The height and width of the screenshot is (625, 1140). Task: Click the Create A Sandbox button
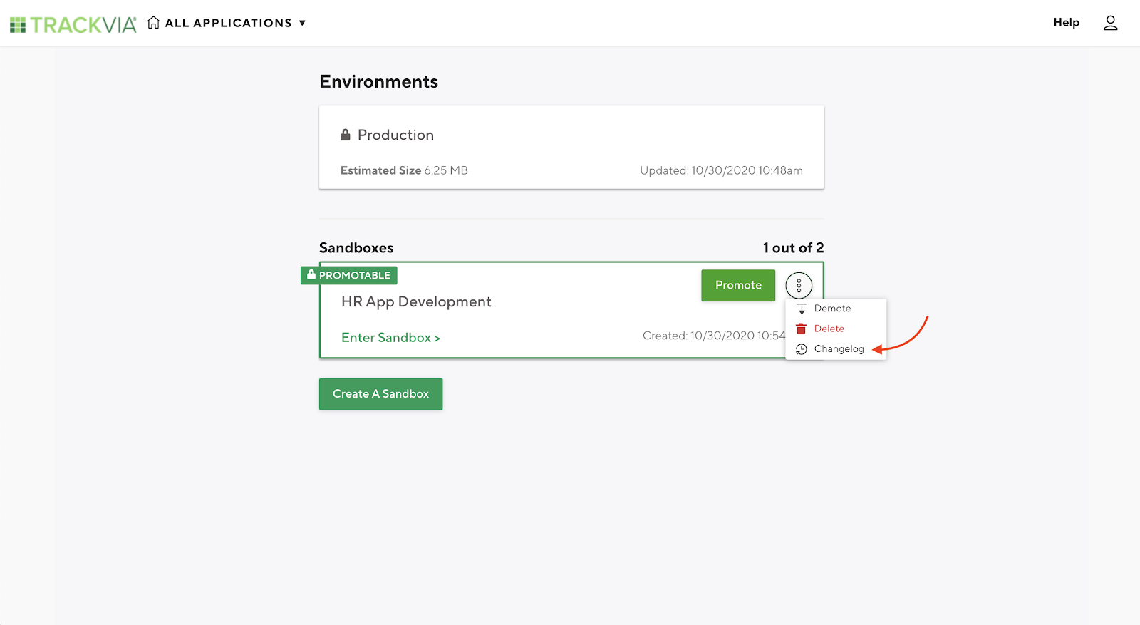[380, 394]
